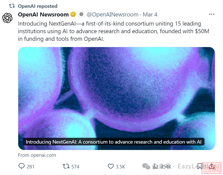Like the post with the heart icon
The image size is (223, 175).
pos(110,166)
